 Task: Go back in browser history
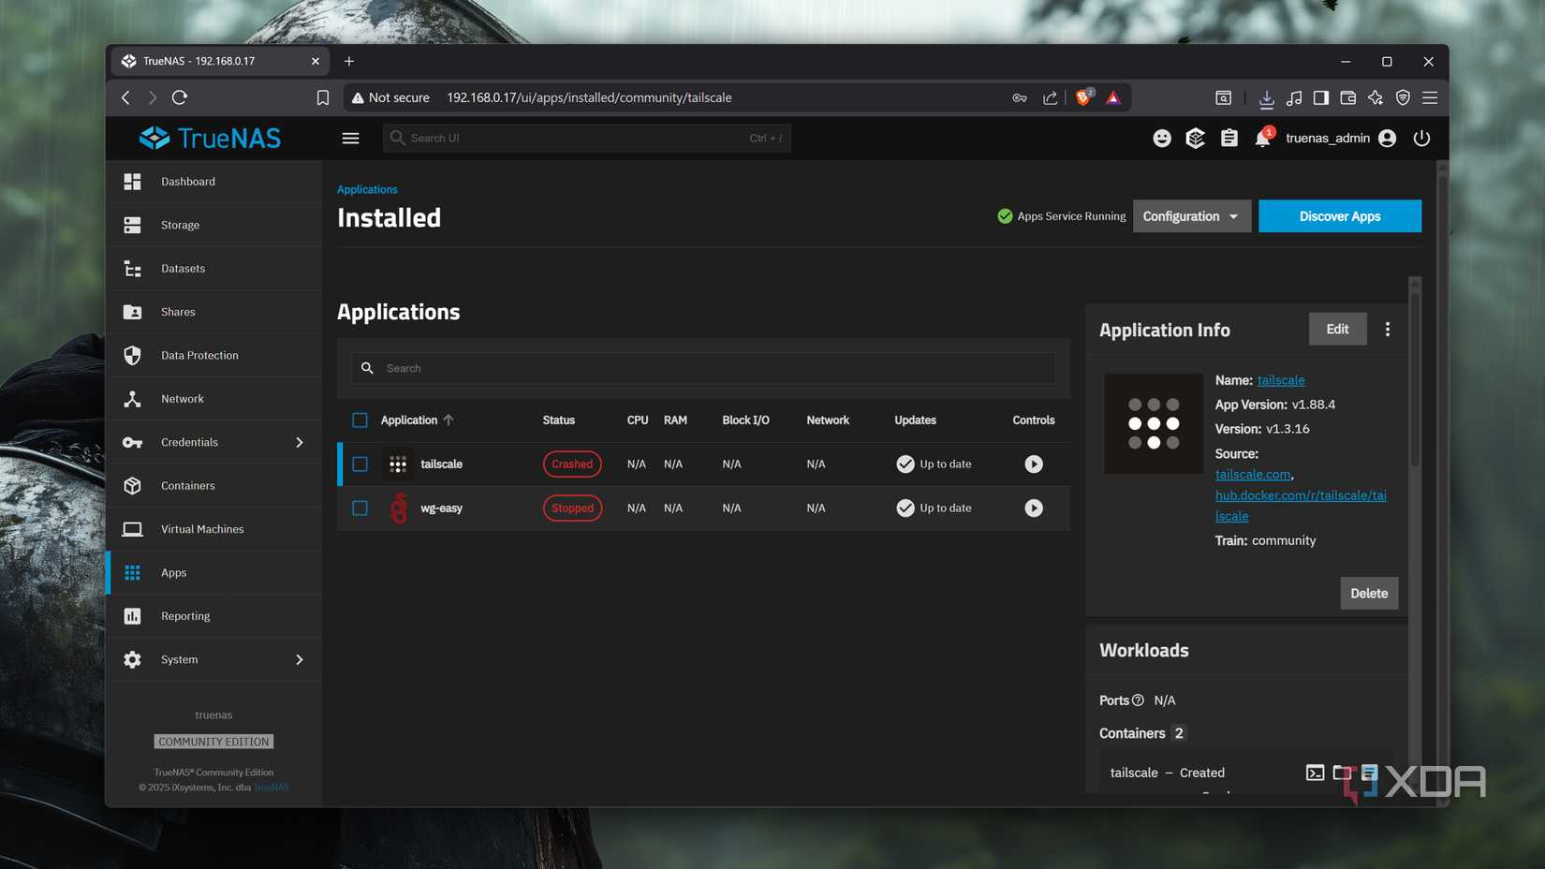125,97
